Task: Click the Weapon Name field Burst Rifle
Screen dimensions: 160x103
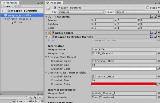Action: coord(126,49)
